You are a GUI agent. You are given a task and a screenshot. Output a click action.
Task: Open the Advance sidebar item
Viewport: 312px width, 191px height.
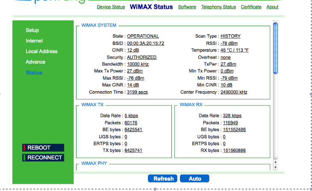pyautogui.click(x=35, y=62)
